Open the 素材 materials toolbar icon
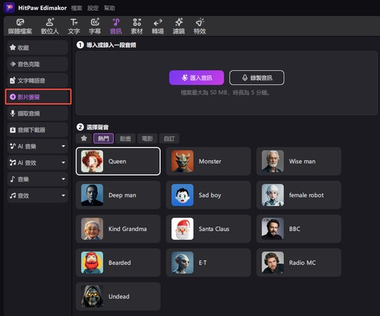This screenshot has height=316, width=380. click(x=137, y=26)
